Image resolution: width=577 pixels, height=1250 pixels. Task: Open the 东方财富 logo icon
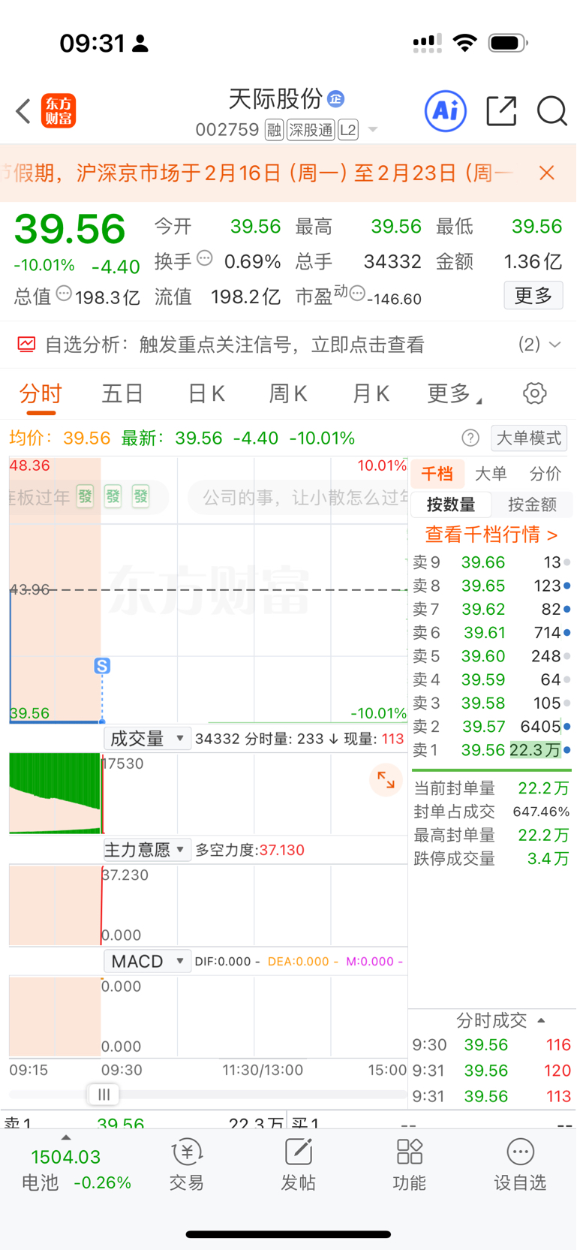[x=59, y=111]
